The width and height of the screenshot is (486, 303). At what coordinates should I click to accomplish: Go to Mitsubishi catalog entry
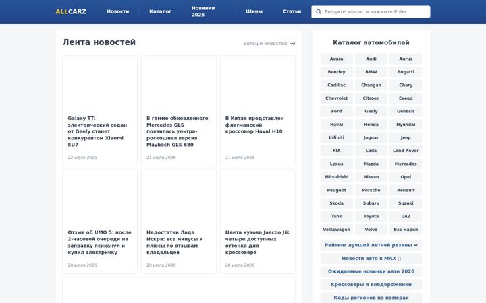pos(336,177)
